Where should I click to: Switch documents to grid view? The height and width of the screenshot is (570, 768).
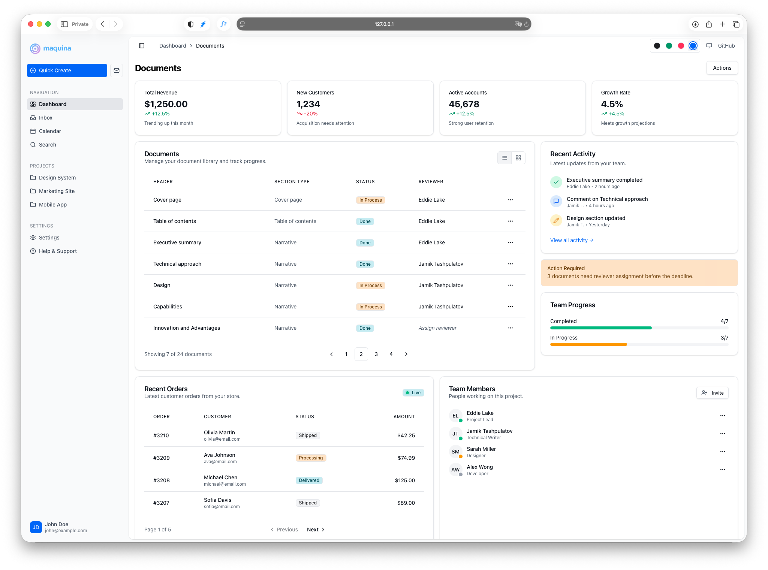click(518, 158)
